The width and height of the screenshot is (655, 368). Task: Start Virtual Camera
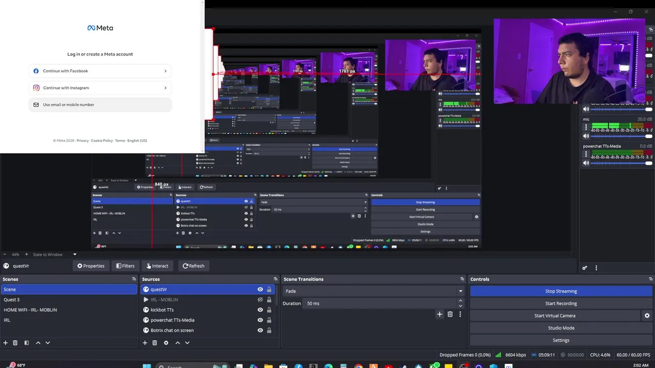coord(555,316)
